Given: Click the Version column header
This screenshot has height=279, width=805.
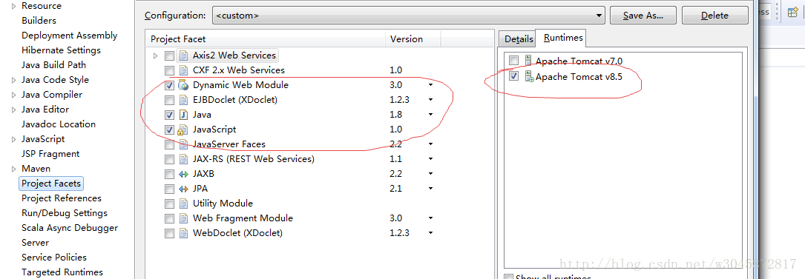Looking at the screenshot, I should (413, 39).
